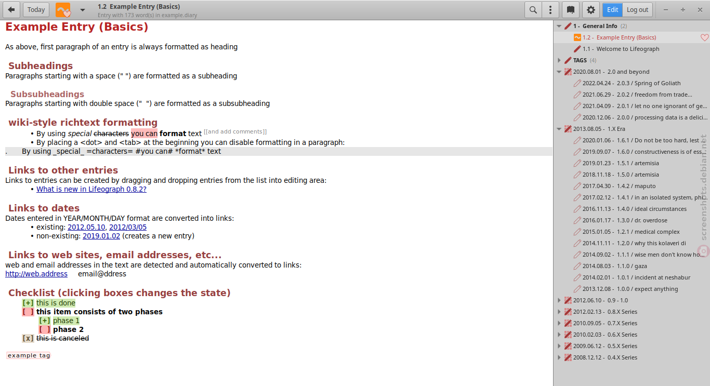Open the search tool
Screen dimensions: 710x386
[533, 10]
